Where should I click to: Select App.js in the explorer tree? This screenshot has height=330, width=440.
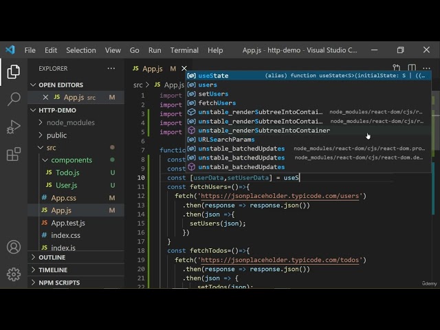point(76,210)
